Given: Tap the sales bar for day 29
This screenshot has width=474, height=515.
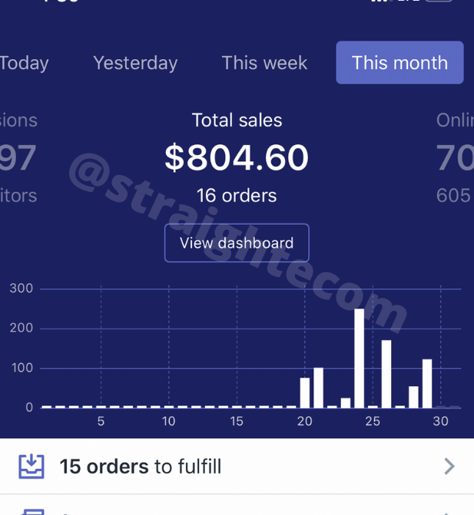Looking at the screenshot, I should [x=427, y=383].
